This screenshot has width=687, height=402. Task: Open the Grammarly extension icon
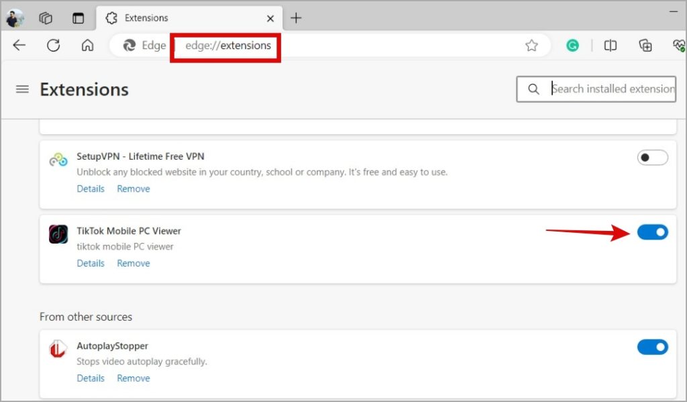572,45
